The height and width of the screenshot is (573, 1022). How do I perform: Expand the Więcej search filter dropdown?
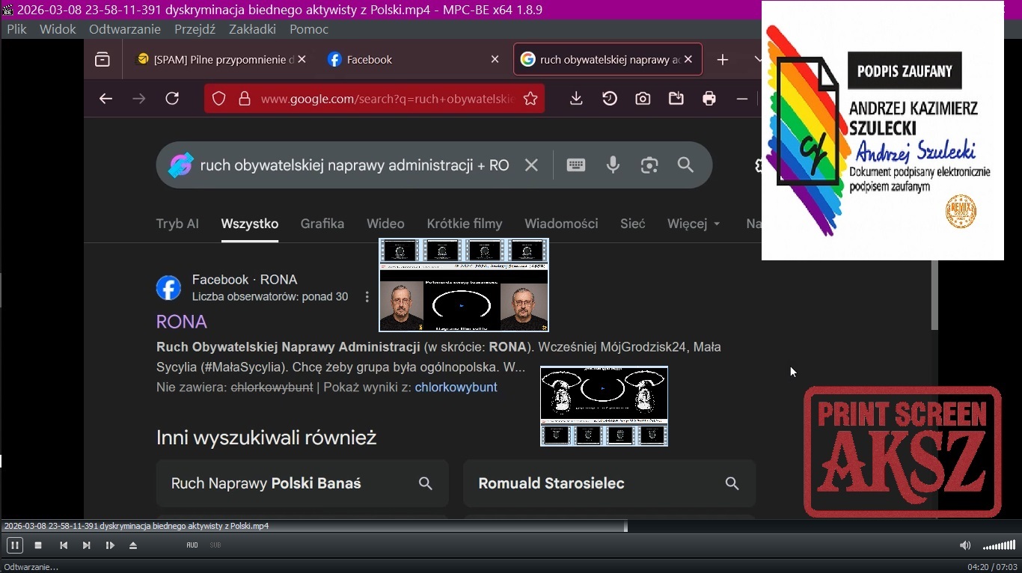pos(694,224)
